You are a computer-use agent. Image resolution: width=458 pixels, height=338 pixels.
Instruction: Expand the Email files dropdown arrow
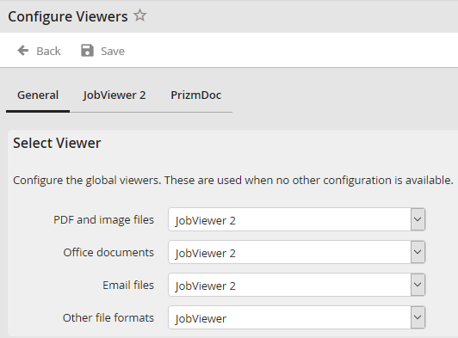(x=418, y=285)
